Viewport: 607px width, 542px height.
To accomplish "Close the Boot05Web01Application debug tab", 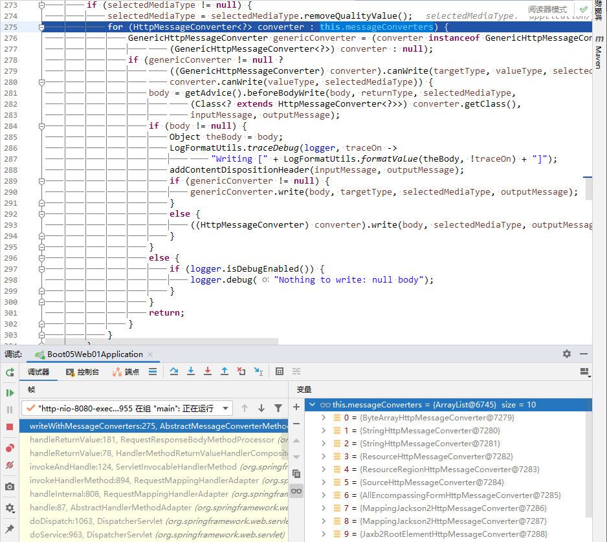I will coord(150,354).
